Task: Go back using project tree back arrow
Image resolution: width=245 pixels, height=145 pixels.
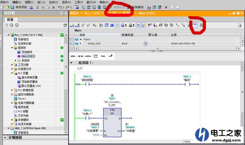Action: [x=11, y=25]
